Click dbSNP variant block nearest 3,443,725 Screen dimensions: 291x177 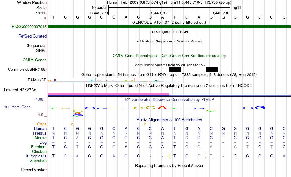coord(176,70)
